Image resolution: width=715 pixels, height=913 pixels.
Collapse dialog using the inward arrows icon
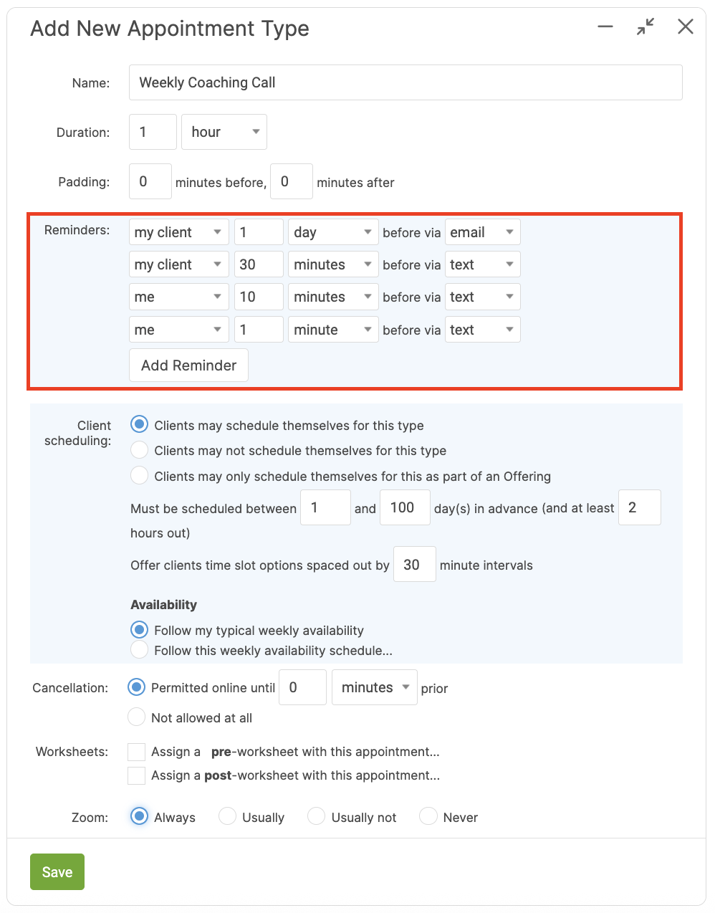[x=646, y=27]
